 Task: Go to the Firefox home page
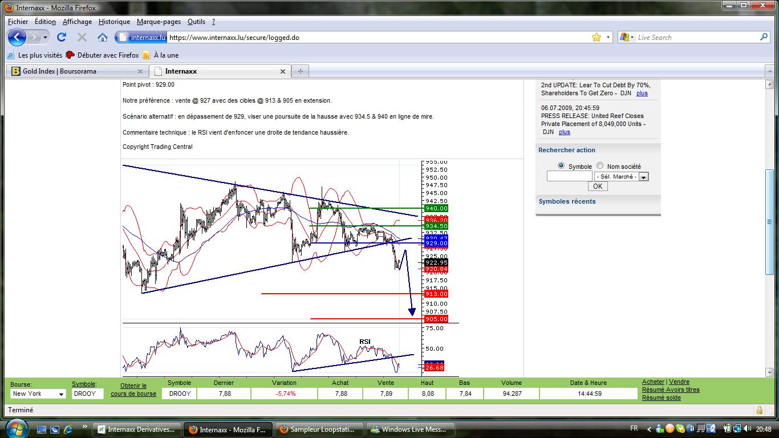click(x=103, y=38)
